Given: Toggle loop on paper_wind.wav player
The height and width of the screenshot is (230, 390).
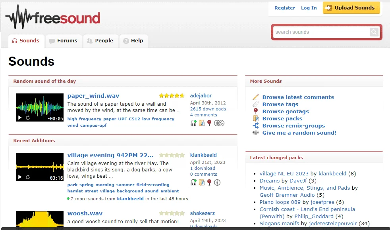Looking at the screenshot, I should point(28,118).
